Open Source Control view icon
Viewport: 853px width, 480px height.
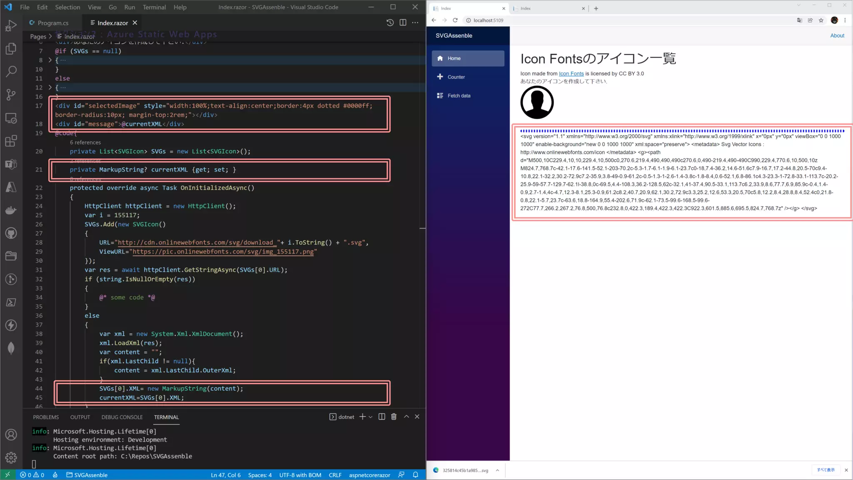11,95
